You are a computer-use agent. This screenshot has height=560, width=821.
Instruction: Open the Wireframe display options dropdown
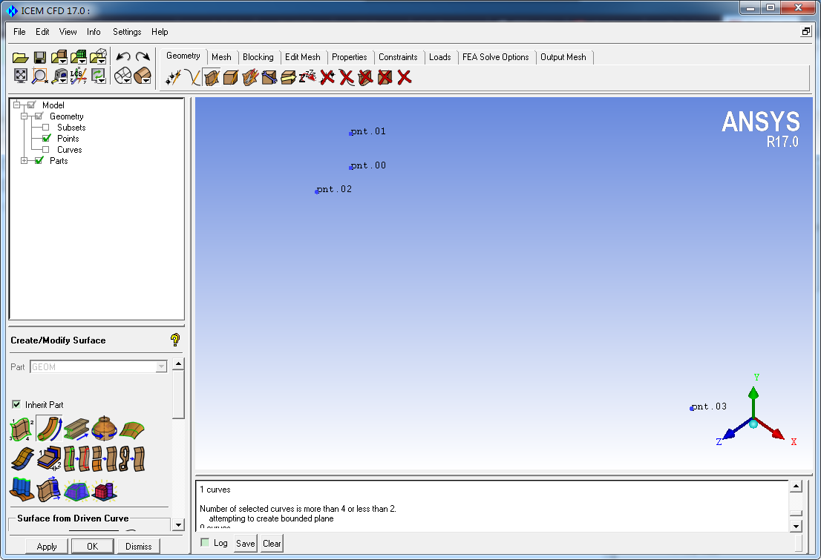[x=126, y=80]
